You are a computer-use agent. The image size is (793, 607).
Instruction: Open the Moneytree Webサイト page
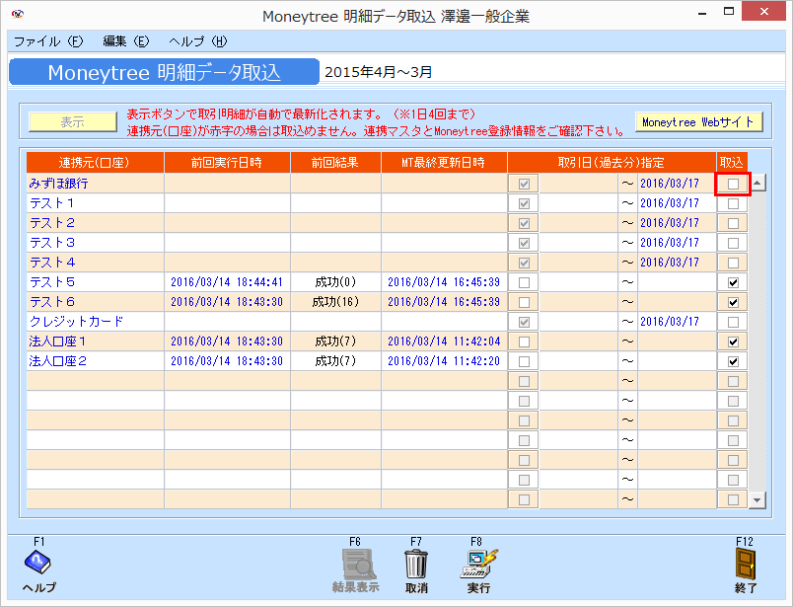[x=699, y=121]
